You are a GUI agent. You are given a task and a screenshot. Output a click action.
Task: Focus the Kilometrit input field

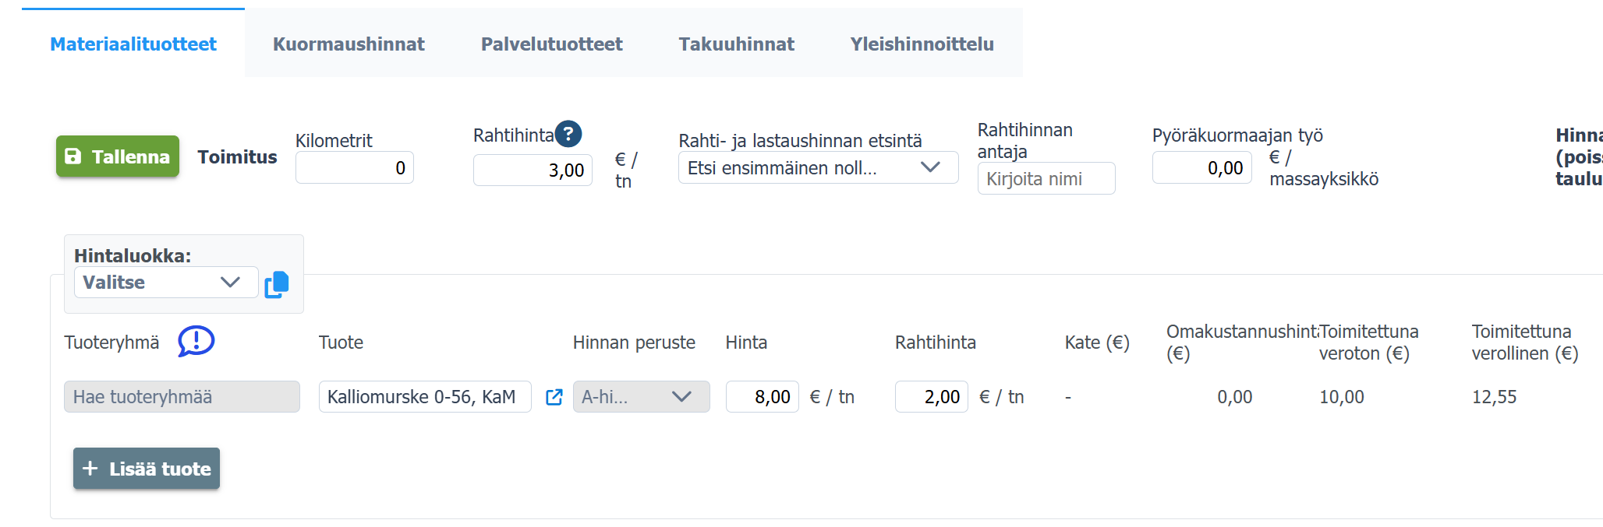pos(355,168)
